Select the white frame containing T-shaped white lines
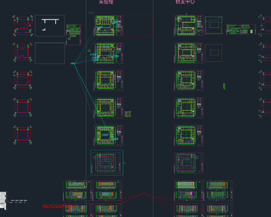The image size is (271, 217). (x=50, y=25)
